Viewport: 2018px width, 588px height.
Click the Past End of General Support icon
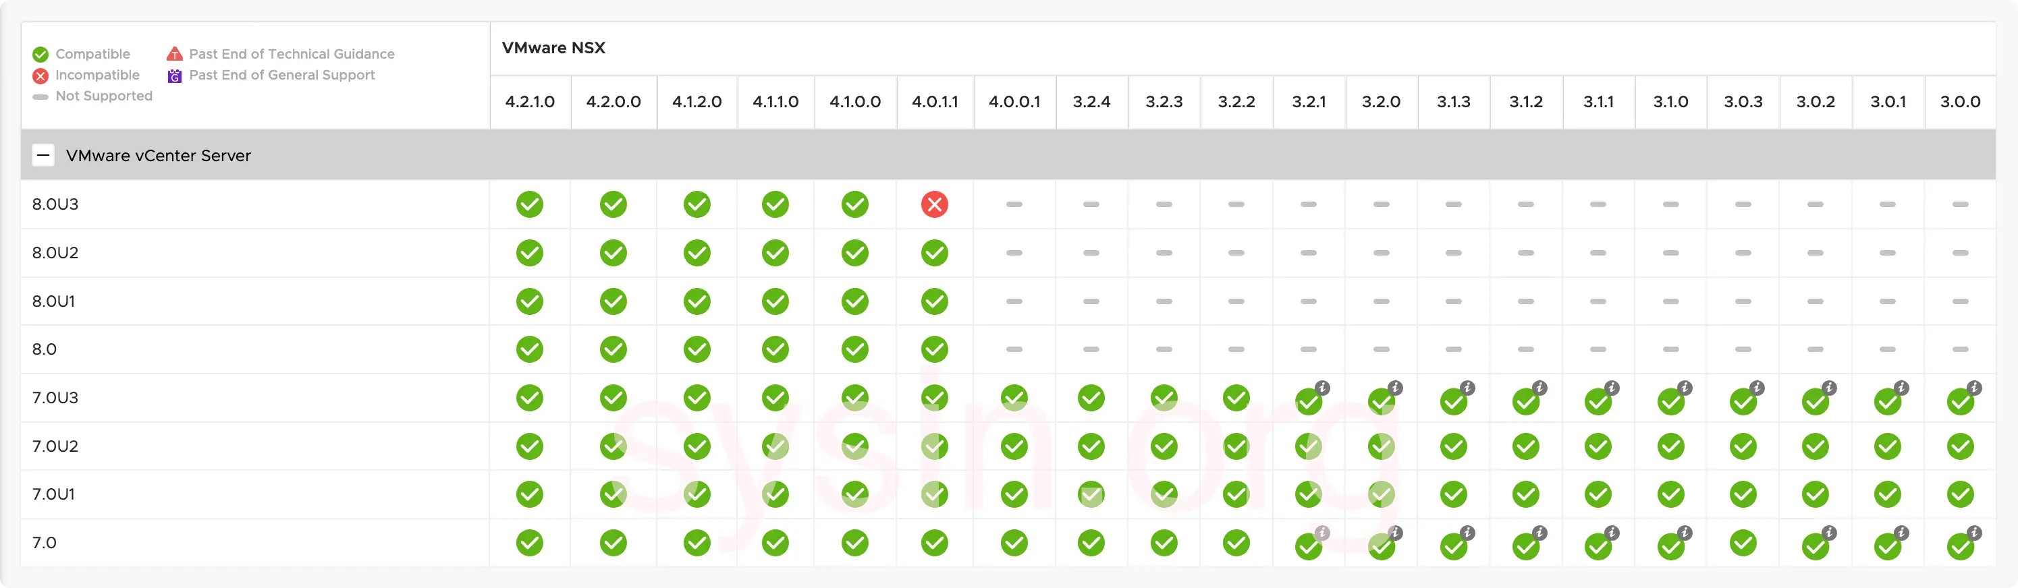[x=175, y=76]
